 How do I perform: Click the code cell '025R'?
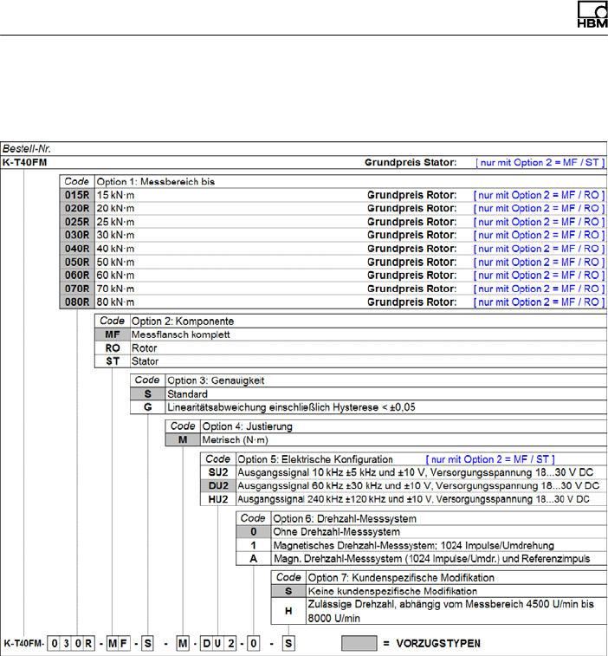click(77, 222)
